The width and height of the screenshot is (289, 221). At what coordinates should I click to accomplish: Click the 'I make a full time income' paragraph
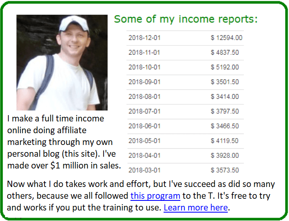pos(64,142)
